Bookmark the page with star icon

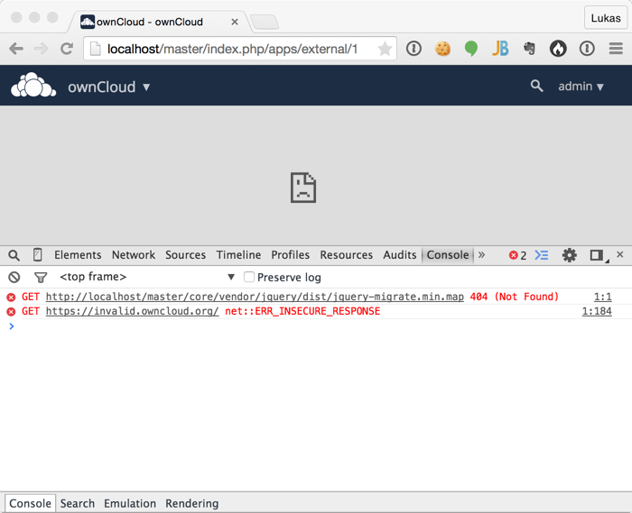385,49
